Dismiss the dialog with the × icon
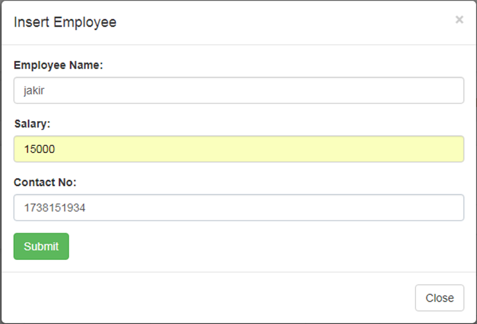This screenshot has width=477, height=324. [x=459, y=20]
